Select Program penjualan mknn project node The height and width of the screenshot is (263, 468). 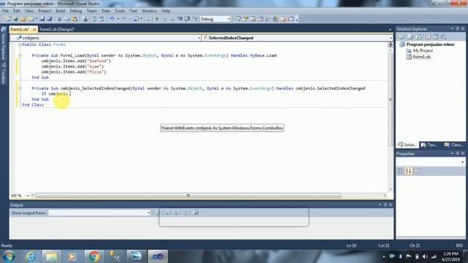pyautogui.click(x=430, y=45)
